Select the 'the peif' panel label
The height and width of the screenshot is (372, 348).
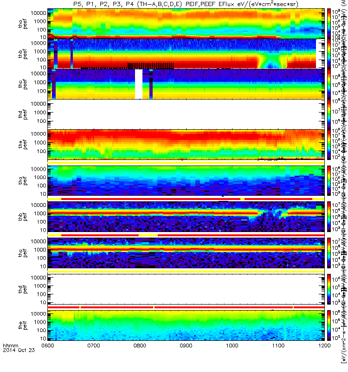click(23, 325)
